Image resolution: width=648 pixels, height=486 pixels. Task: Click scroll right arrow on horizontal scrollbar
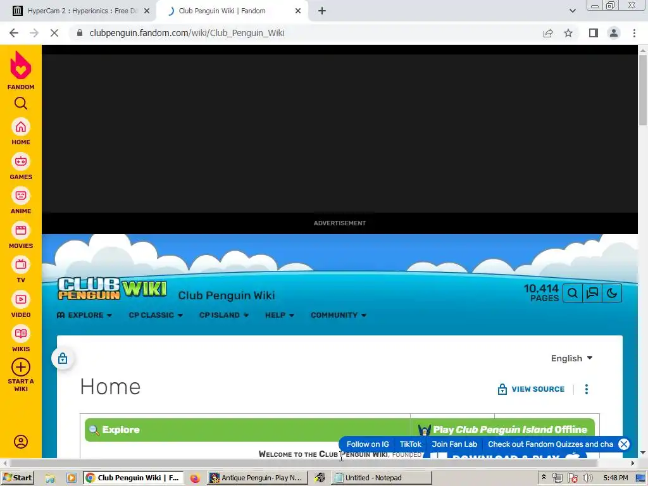pos(633,463)
